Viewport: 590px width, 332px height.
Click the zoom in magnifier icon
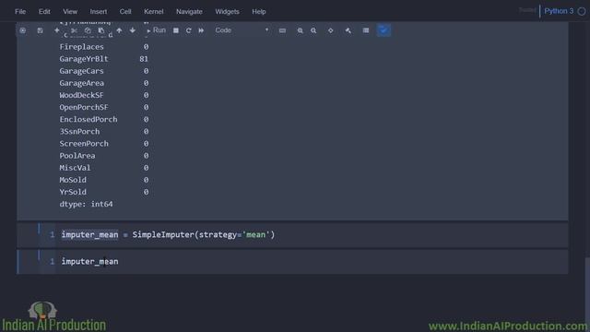[x=300, y=30]
